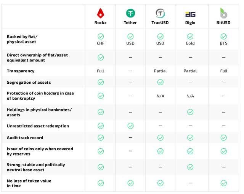Screen dimensions: 244x194
Task: Click Rockz checkmark for Direct ownership row
Action: click(x=101, y=57)
